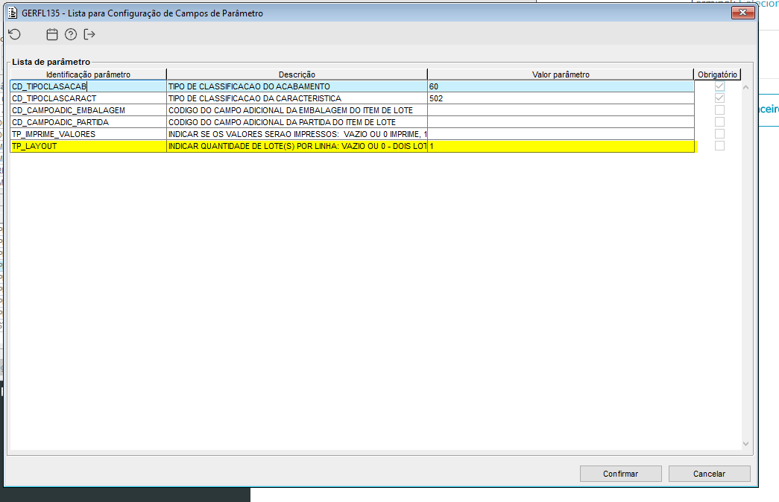This screenshot has width=779, height=502.
Task: Toggle Obrigatório checkbox for TP_LAYOUT
Action: click(719, 146)
